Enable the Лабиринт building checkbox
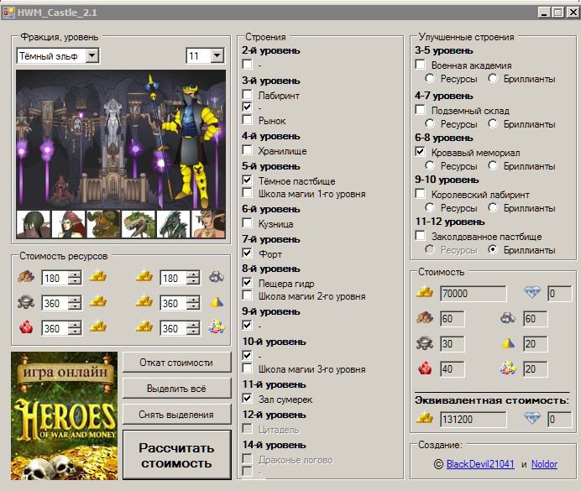This screenshot has height=491, width=581. (247, 94)
